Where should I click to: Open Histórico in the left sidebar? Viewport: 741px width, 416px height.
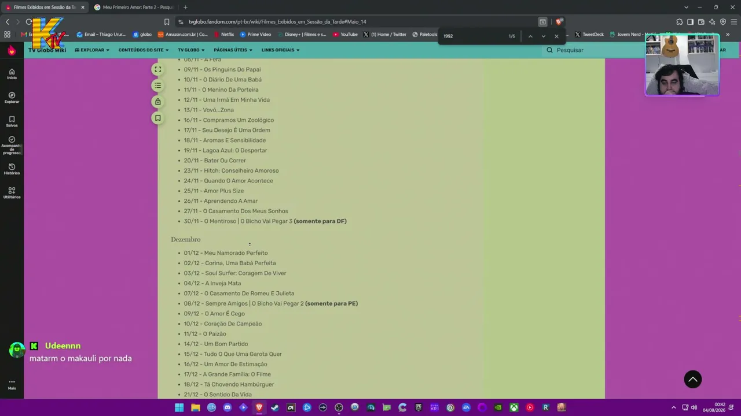pos(12,169)
